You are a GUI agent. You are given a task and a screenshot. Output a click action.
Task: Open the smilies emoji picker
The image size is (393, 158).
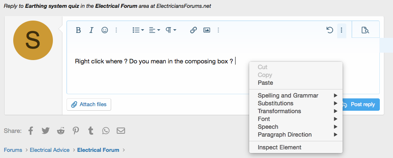pos(105,30)
